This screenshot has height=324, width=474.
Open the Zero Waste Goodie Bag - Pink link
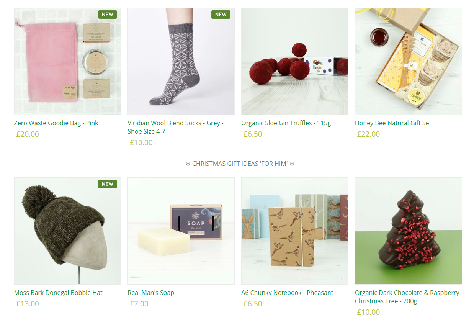tap(56, 123)
